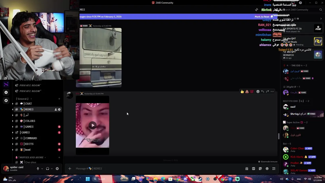Open the COMMAND channel
The image size is (325, 183).
37,138
